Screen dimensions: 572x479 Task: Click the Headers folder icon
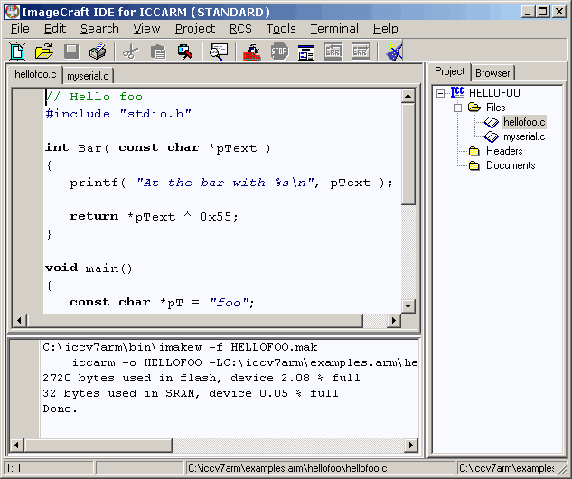pos(474,151)
